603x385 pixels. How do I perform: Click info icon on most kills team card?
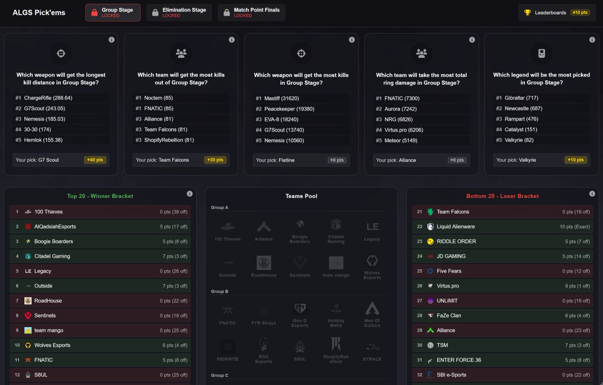click(x=232, y=40)
